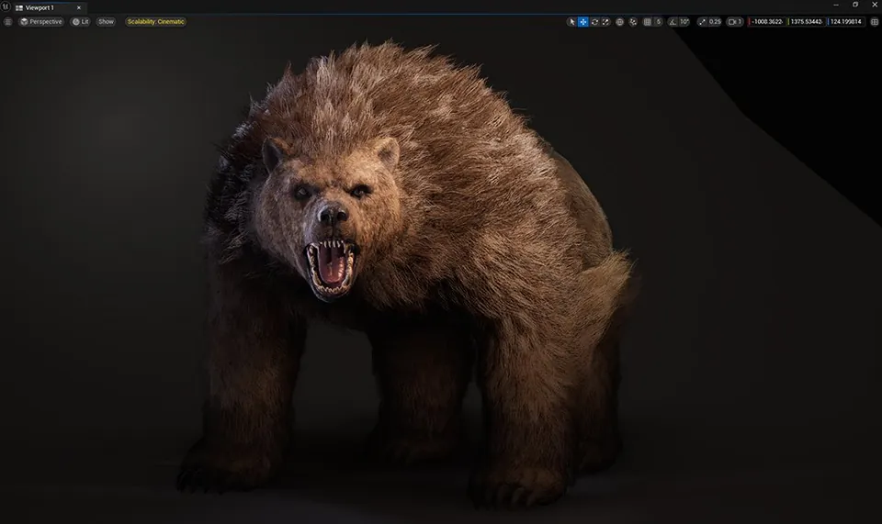Restore down the editor window
This screenshot has height=524, width=882.
click(855, 6)
